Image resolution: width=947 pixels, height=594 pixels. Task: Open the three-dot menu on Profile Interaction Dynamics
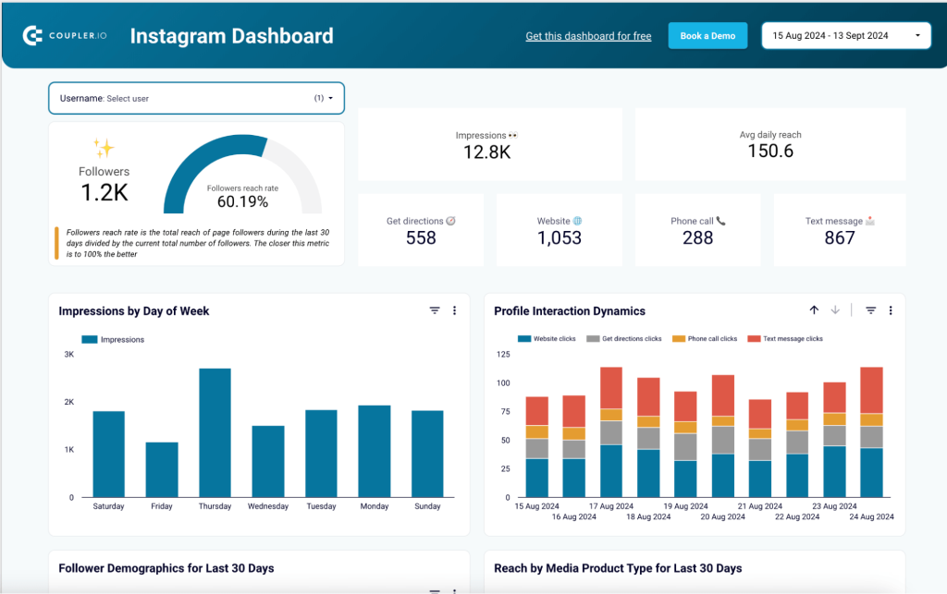pyautogui.click(x=891, y=310)
